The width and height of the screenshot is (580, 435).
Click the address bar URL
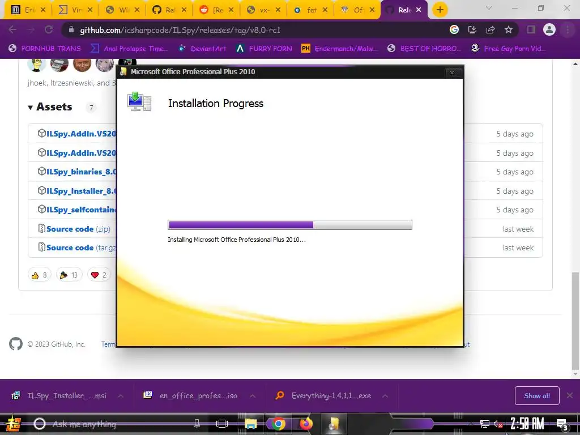click(180, 30)
